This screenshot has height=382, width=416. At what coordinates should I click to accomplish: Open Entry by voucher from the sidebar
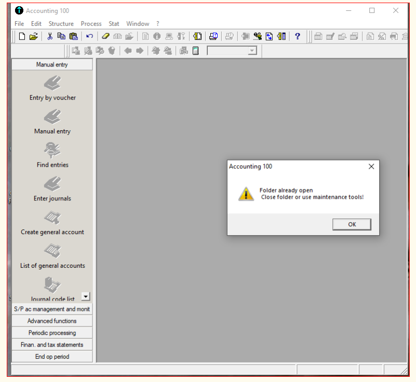point(52,88)
